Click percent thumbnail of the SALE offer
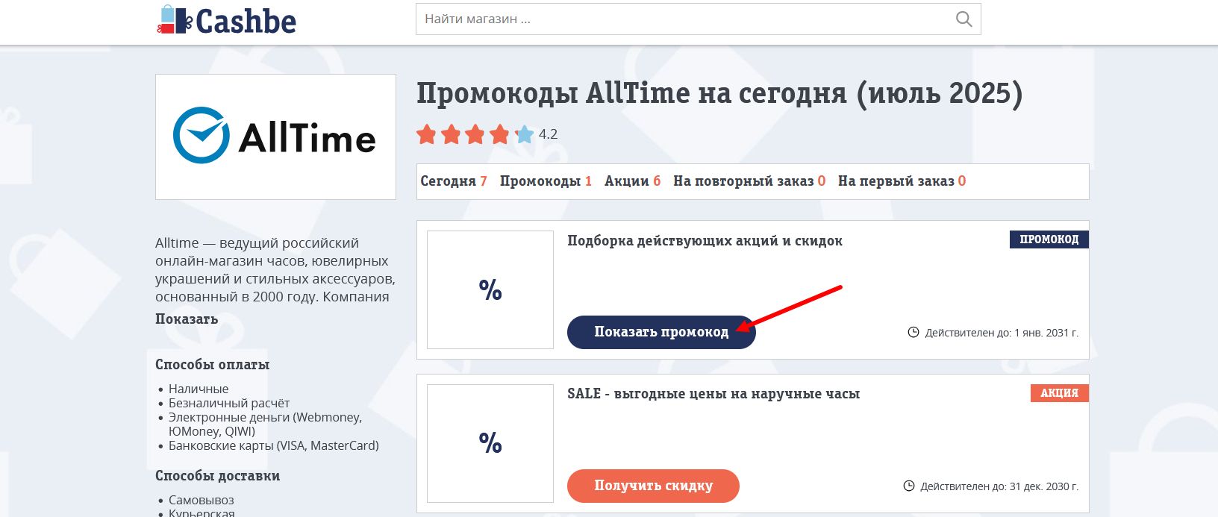 pos(490,443)
